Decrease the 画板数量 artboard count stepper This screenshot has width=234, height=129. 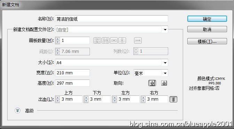pos(57,42)
